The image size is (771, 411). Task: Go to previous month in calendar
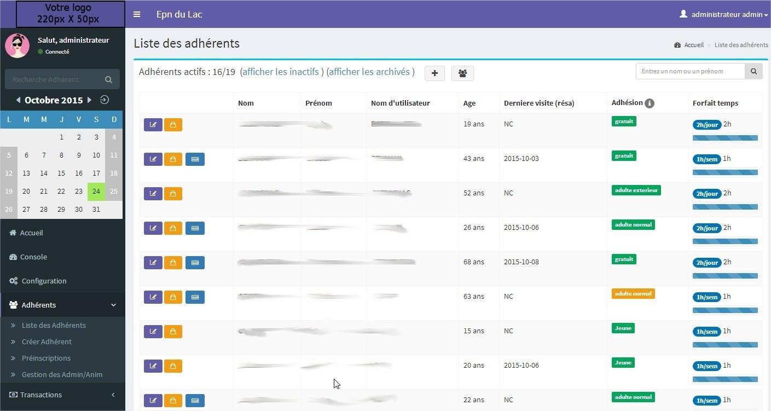(19, 100)
